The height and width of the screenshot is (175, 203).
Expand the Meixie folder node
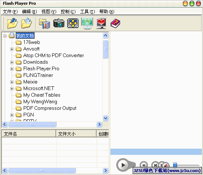click(x=12, y=82)
